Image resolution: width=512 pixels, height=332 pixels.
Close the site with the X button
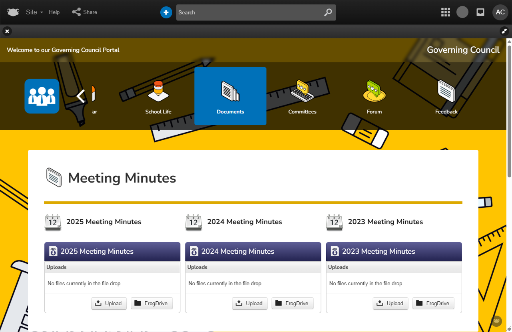click(x=7, y=31)
